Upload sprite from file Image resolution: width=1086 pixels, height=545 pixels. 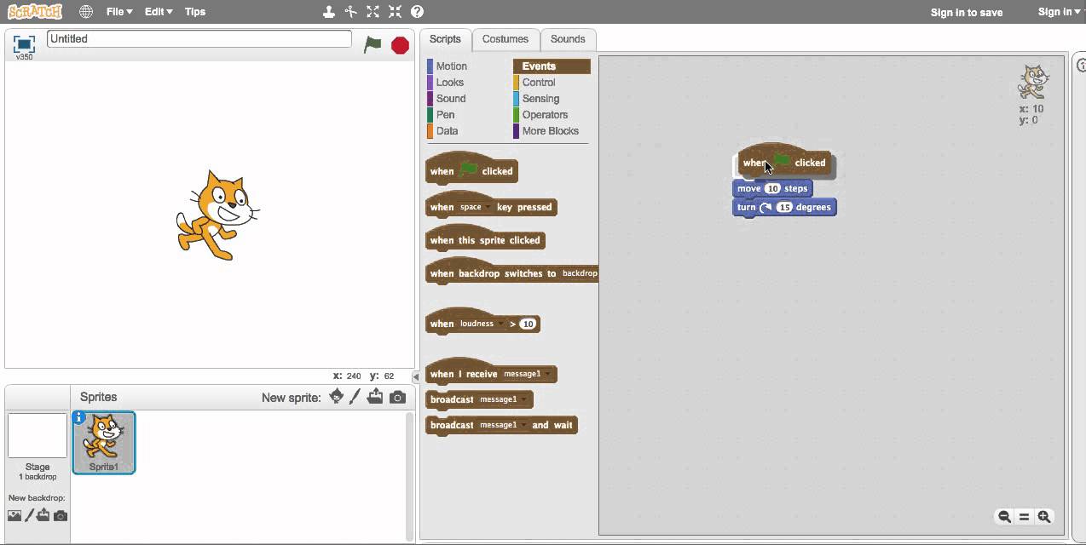(375, 397)
